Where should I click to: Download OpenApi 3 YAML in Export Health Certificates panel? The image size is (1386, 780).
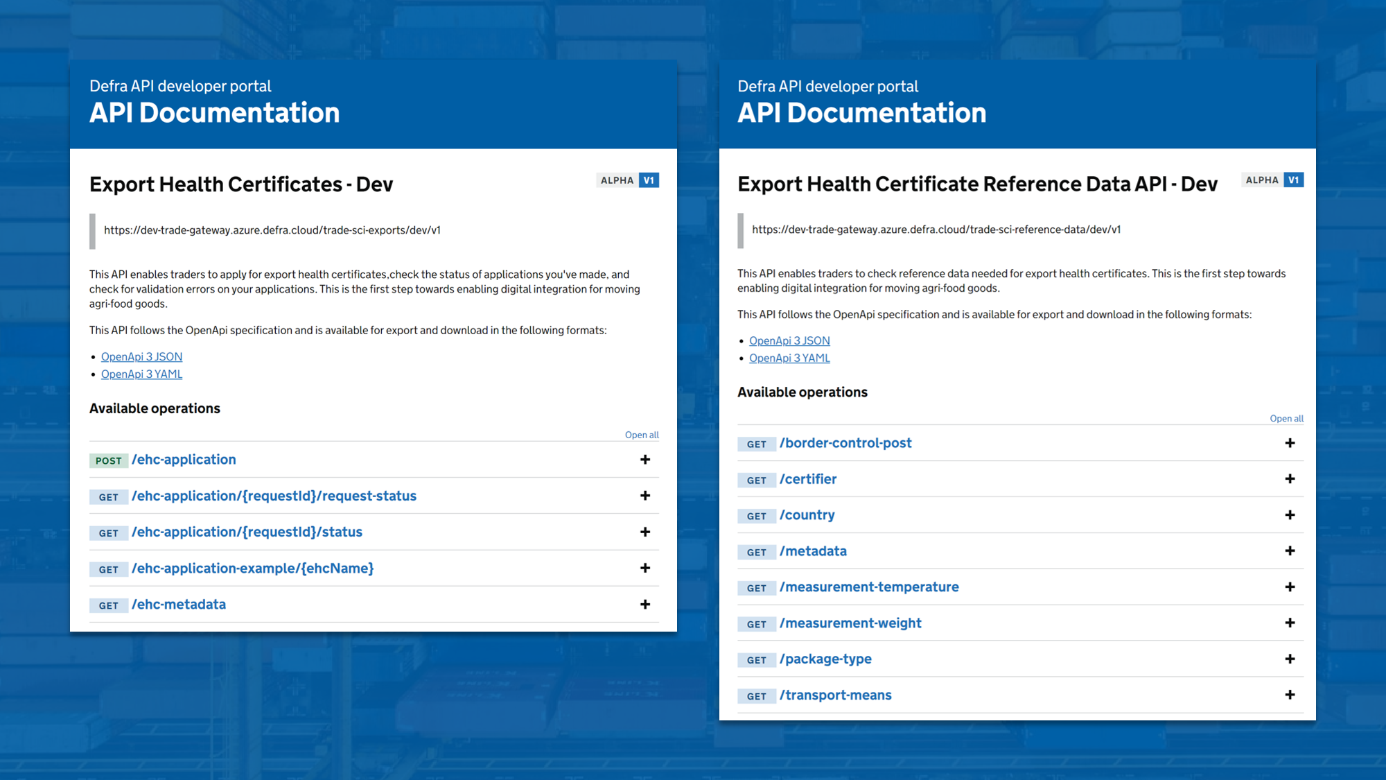(141, 374)
